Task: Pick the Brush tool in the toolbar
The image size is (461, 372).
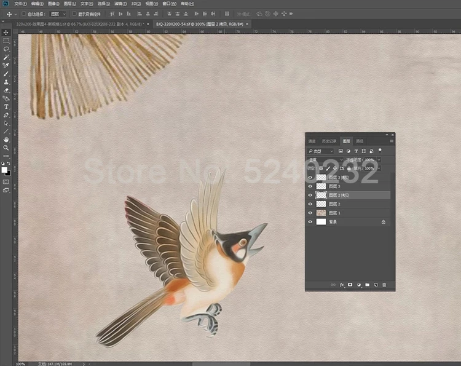Action: [x=6, y=73]
